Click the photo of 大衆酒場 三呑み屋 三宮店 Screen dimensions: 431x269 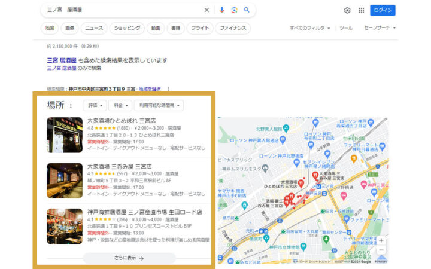pos(65,181)
